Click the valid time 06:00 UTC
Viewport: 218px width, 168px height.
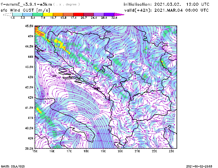coord(197,10)
